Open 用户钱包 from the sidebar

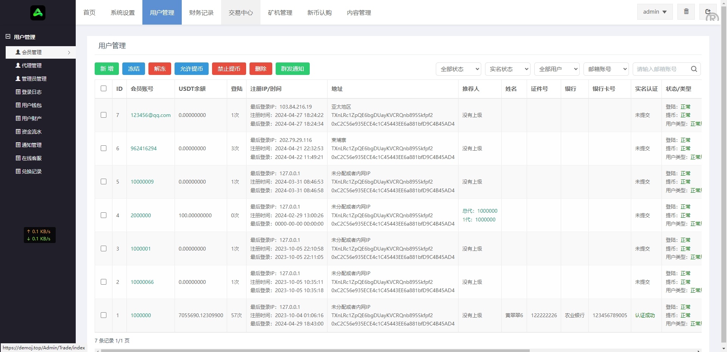tap(18, 105)
